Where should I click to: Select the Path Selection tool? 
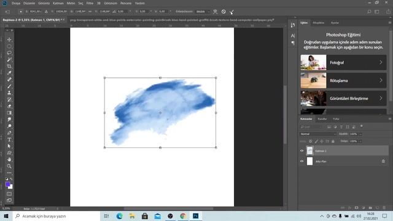point(9,146)
